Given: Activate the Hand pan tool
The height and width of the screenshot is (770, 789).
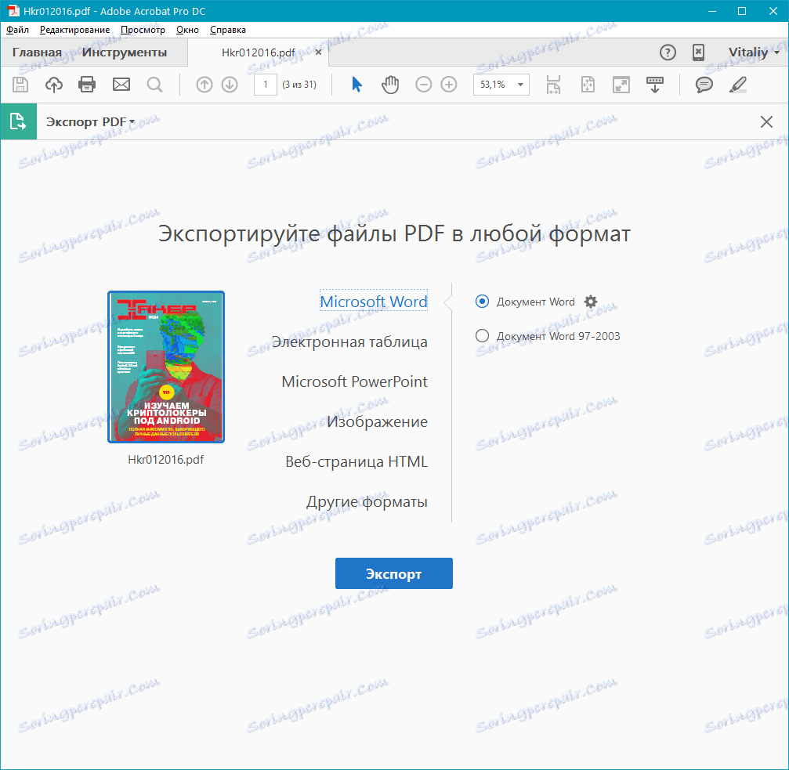Looking at the screenshot, I should [x=390, y=85].
